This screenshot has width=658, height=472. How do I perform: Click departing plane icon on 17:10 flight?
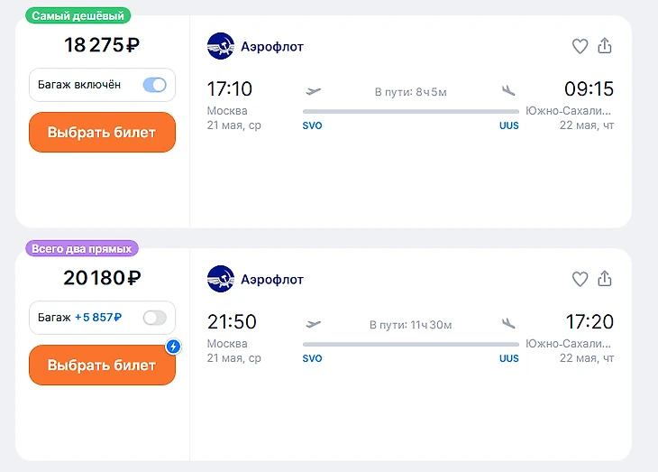tap(314, 90)
